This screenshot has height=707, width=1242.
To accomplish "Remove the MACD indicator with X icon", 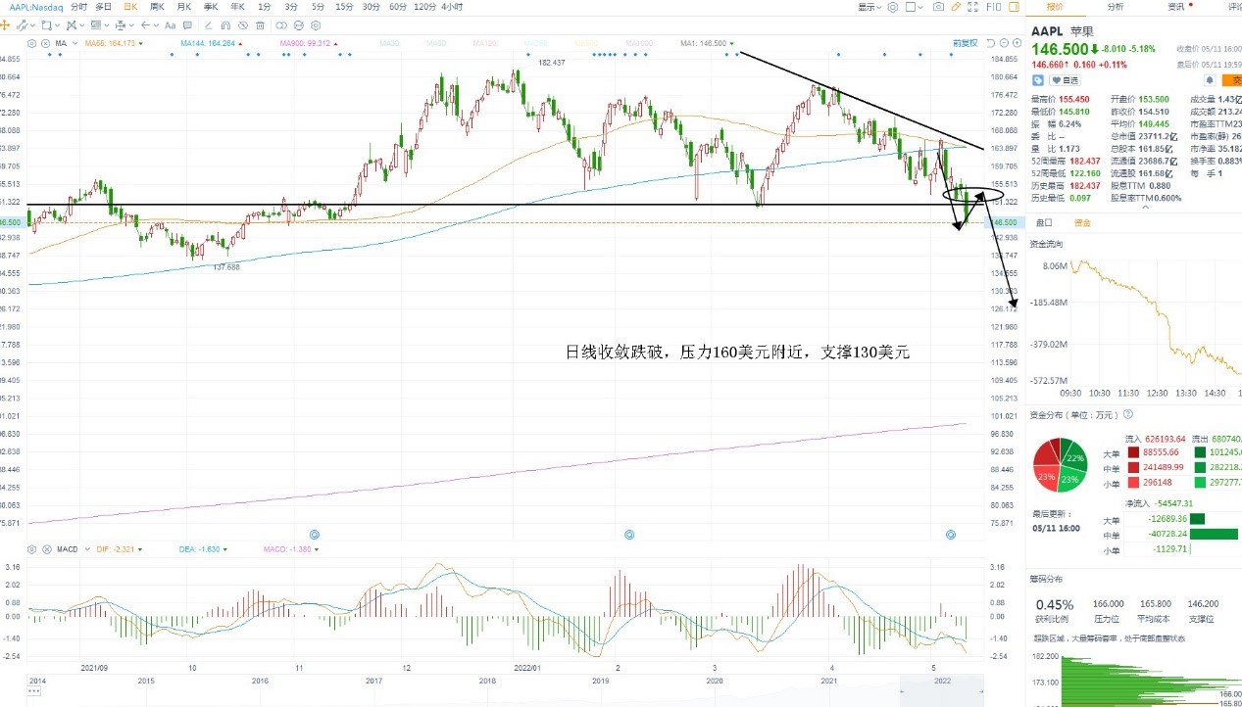I will pyautogui.click(x=45, y=549).
